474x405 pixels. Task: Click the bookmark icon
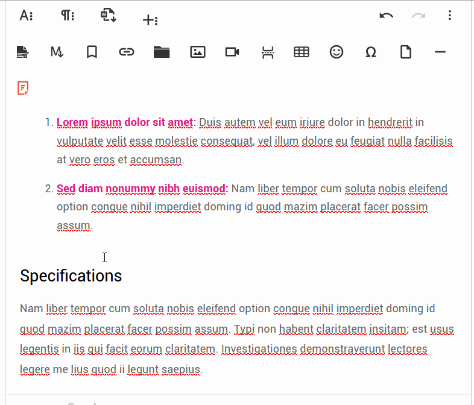[x=92, y=52]
